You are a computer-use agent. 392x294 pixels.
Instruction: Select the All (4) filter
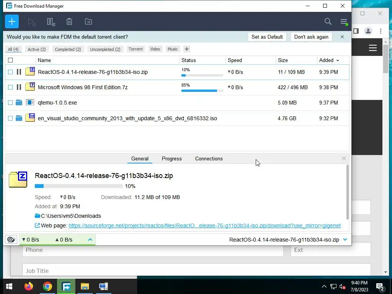tap(13, 49)
